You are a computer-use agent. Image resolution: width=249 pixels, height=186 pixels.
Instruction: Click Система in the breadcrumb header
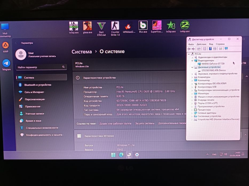(x=82, y=52)
